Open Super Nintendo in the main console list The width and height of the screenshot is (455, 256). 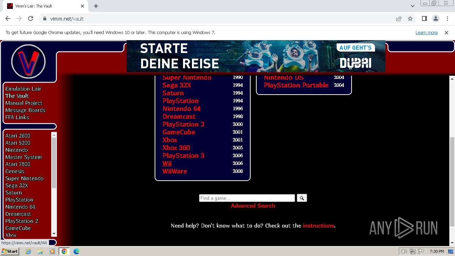click(x=187, y=78)
